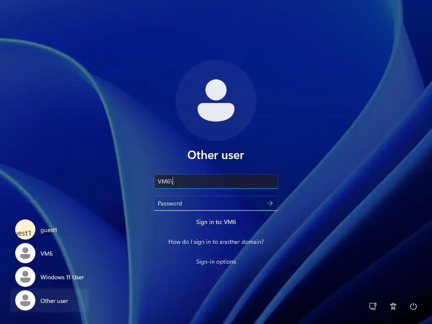Screen dimensions: 432x324
Task: Click into the Password field
Action: pos(216,203)
